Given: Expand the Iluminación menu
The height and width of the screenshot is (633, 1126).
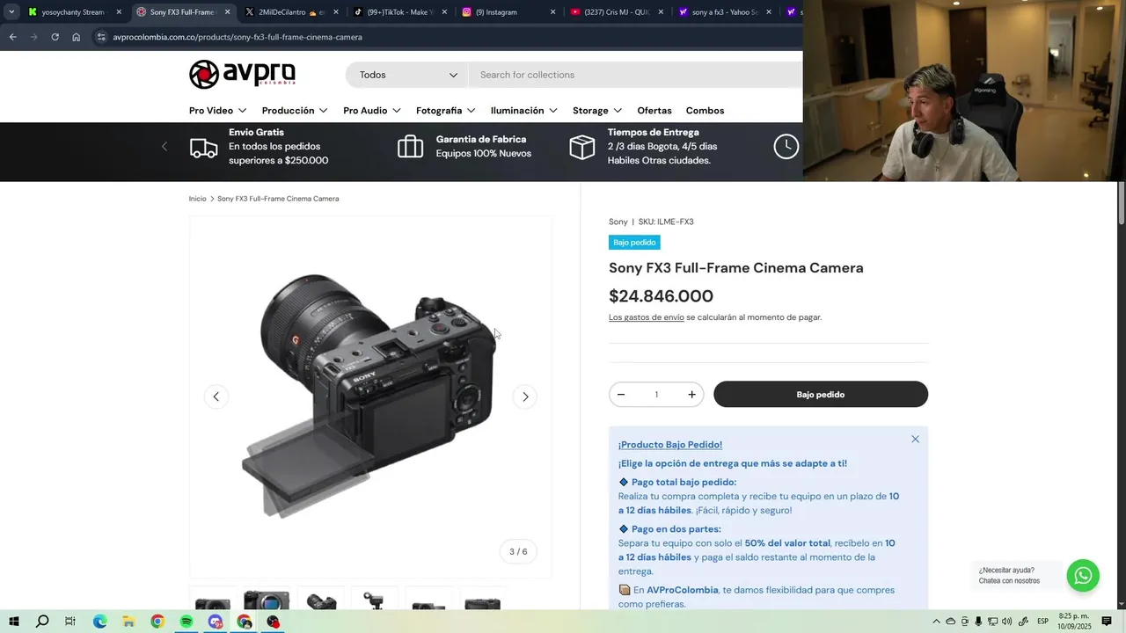Looking at the screenshot, I should pos(524,111).
